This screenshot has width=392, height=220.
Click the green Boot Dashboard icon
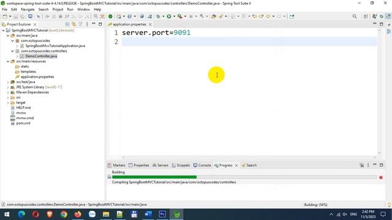tap(110, 16)
